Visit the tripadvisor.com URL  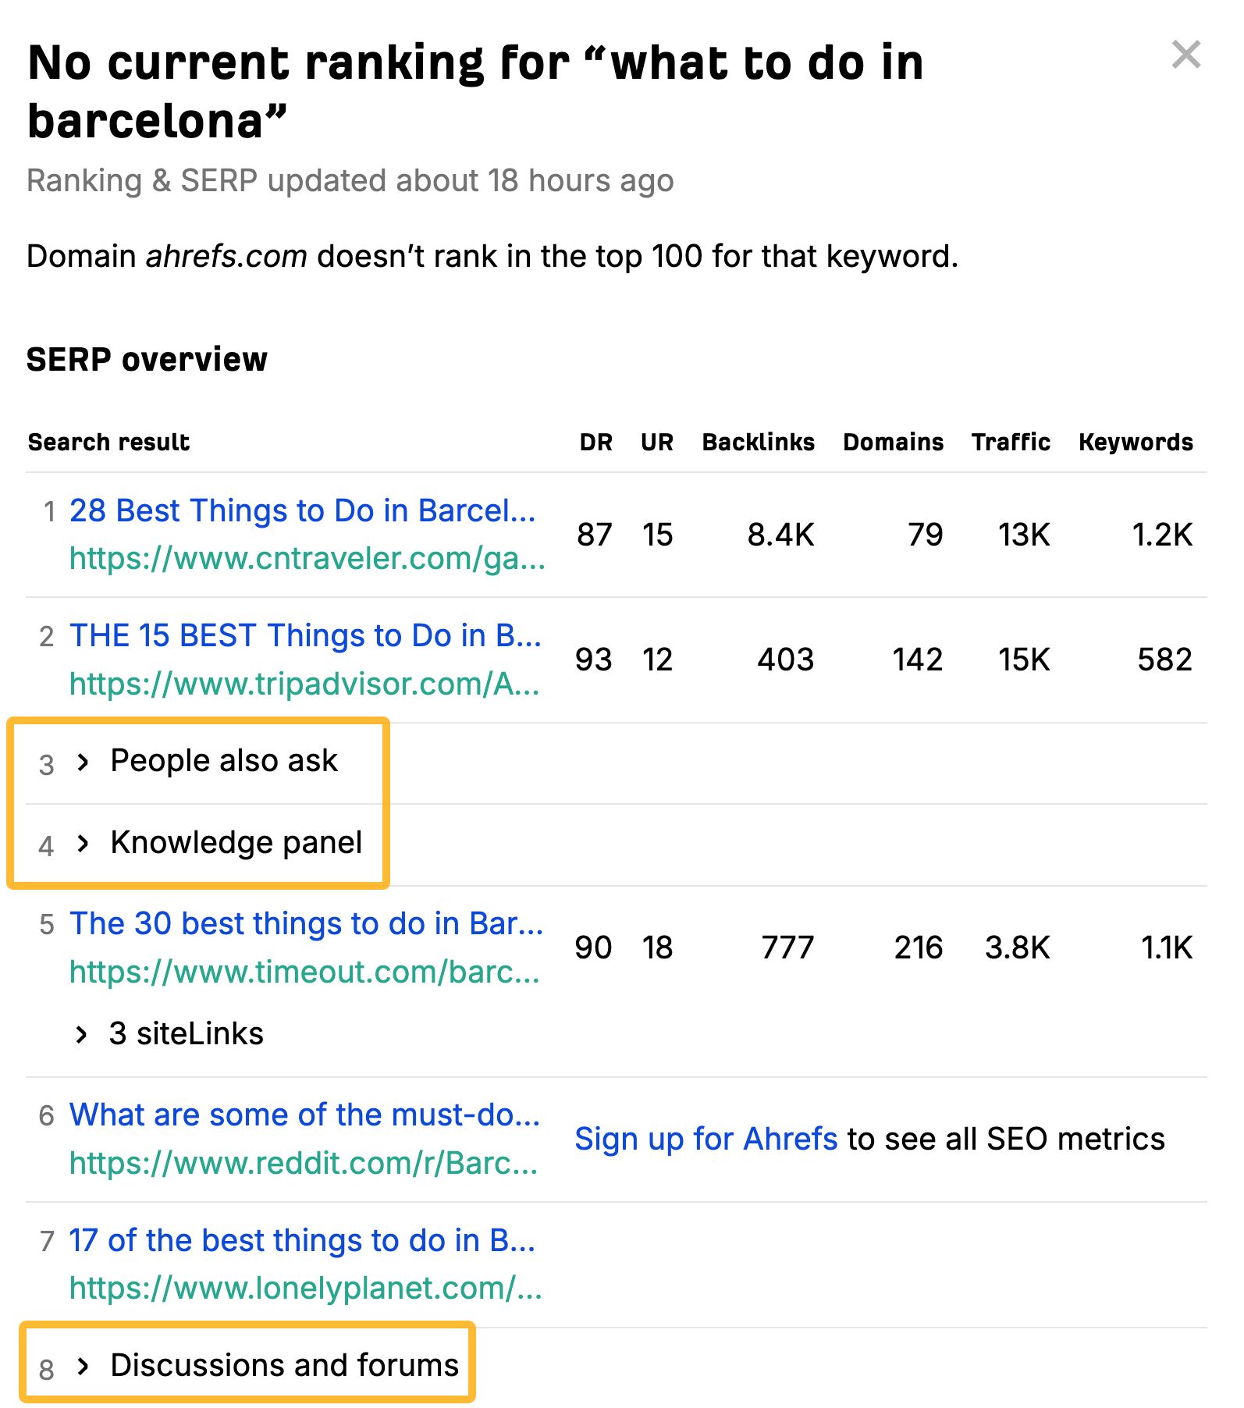pos(304,685)
